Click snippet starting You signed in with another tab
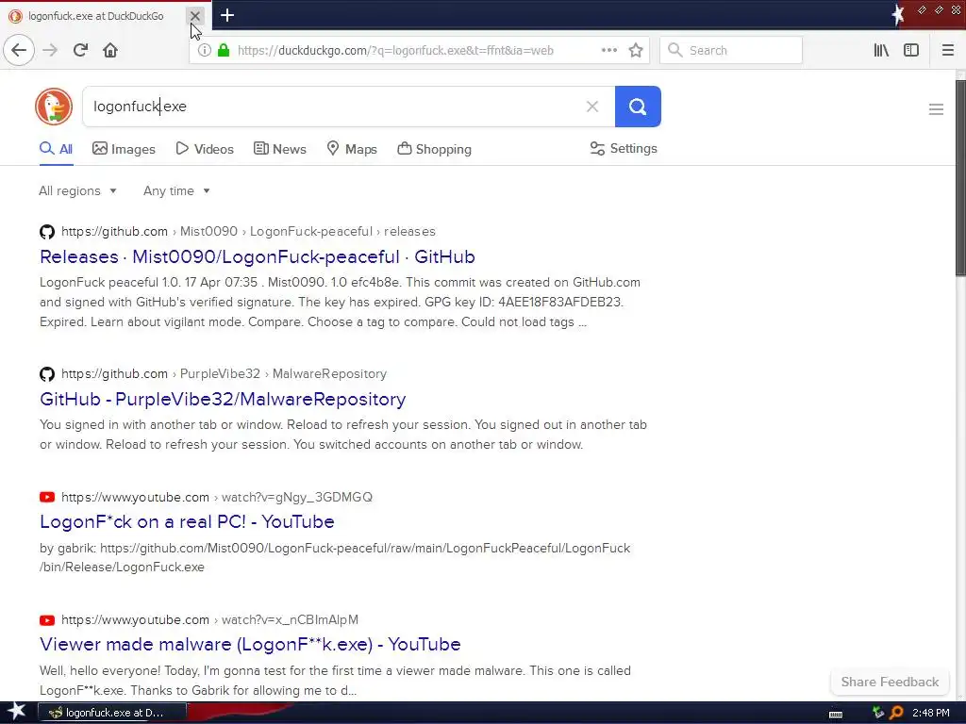Viewport: 966px width, 724px height. (x=343, y=435)
